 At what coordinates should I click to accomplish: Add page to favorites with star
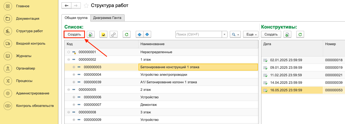(x=86, y=5)
